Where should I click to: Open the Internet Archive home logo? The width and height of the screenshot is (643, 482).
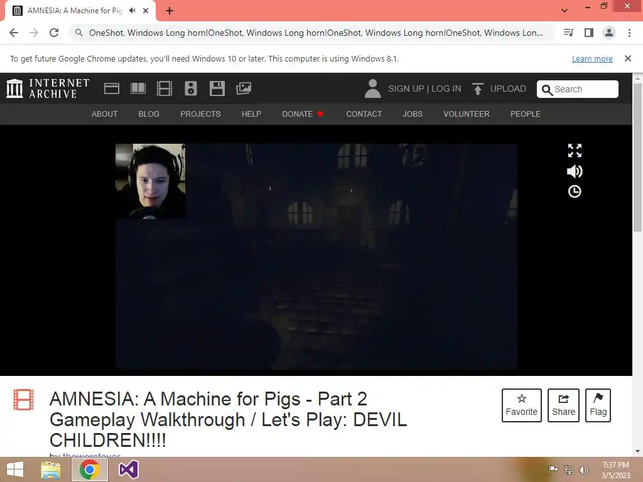coord(48,88)
